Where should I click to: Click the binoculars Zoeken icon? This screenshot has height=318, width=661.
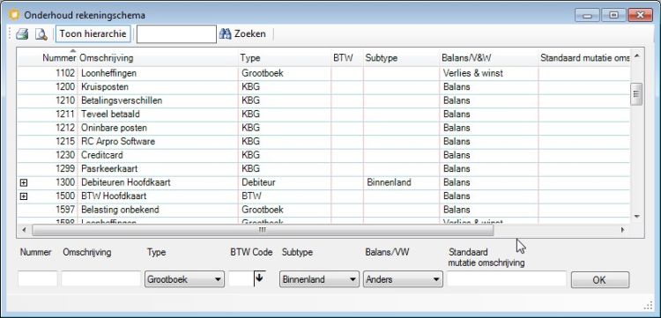[x=226, y=34]
